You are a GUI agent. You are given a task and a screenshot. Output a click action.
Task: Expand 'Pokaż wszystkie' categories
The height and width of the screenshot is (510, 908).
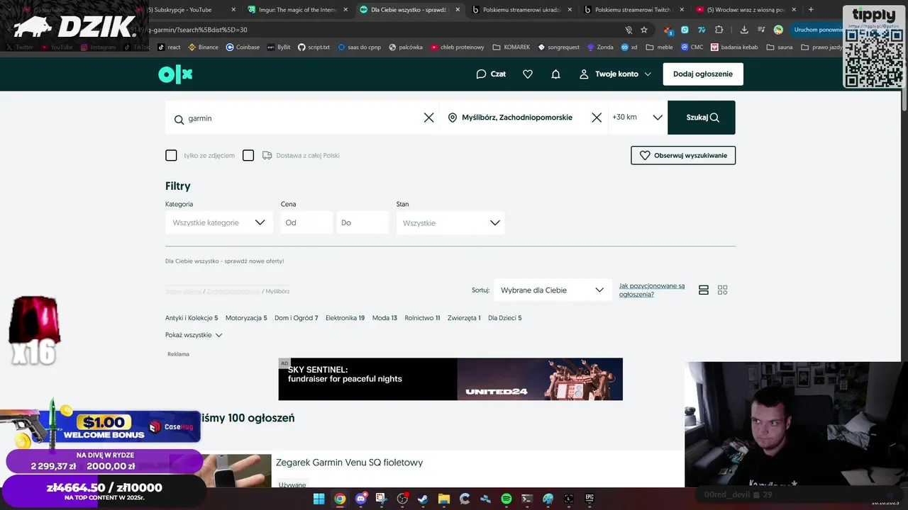click(x=194, y=335)
